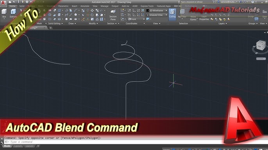Click the Plot printer quick access icon
268x150 pixels.
point(27,2)
